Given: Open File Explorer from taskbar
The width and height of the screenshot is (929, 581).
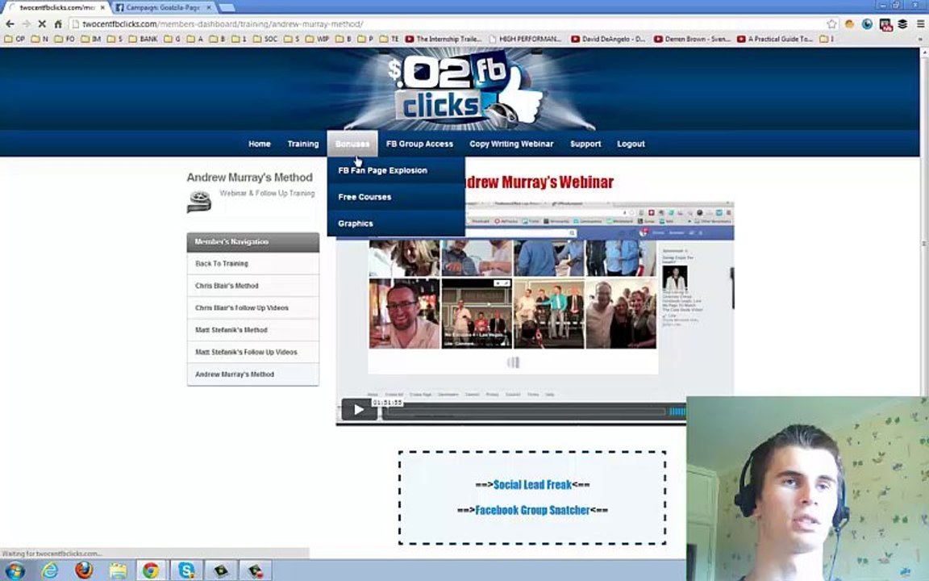Looking at the screenshot, I should (x=118, y=571).
